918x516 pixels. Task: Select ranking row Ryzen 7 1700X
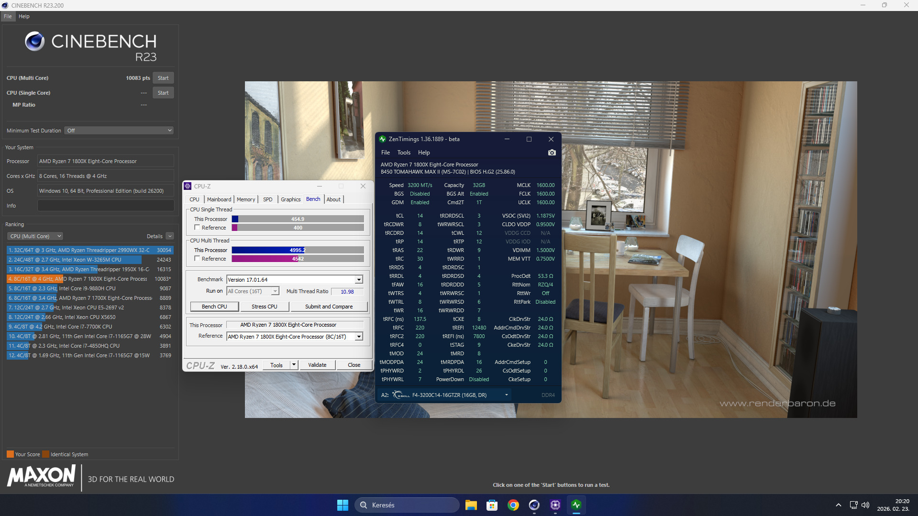pyautogui.click(x=90, y=298)
